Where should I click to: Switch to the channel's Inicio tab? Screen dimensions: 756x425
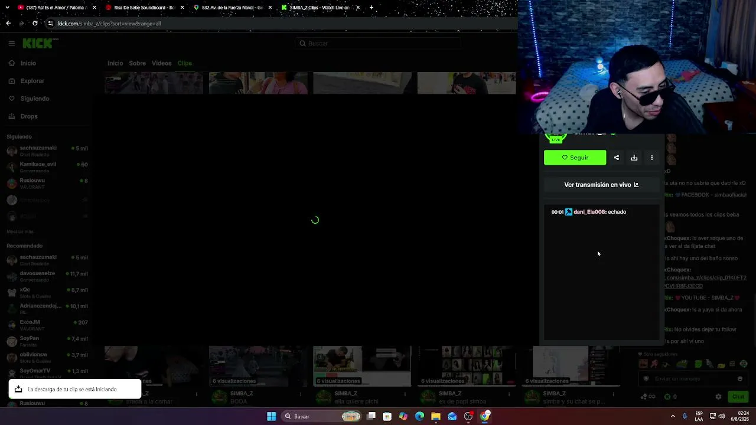tap(115, 63)
